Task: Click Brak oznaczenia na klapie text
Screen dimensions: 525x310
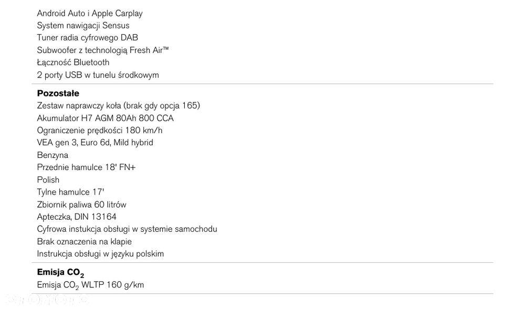Action: tap(84, 241)
